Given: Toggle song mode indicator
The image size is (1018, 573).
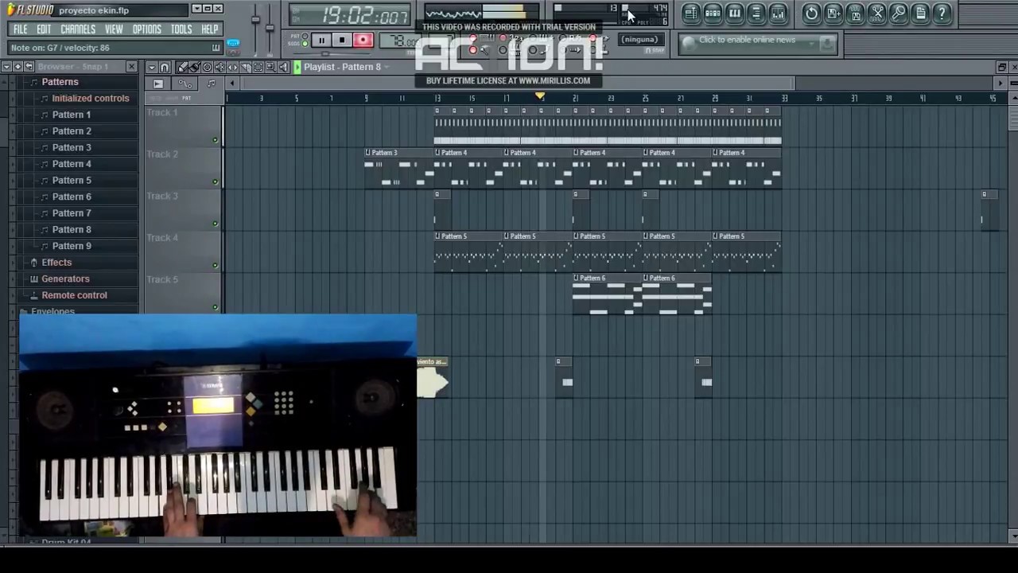Looking at the screenshot, I should click(x=305, y=43).
